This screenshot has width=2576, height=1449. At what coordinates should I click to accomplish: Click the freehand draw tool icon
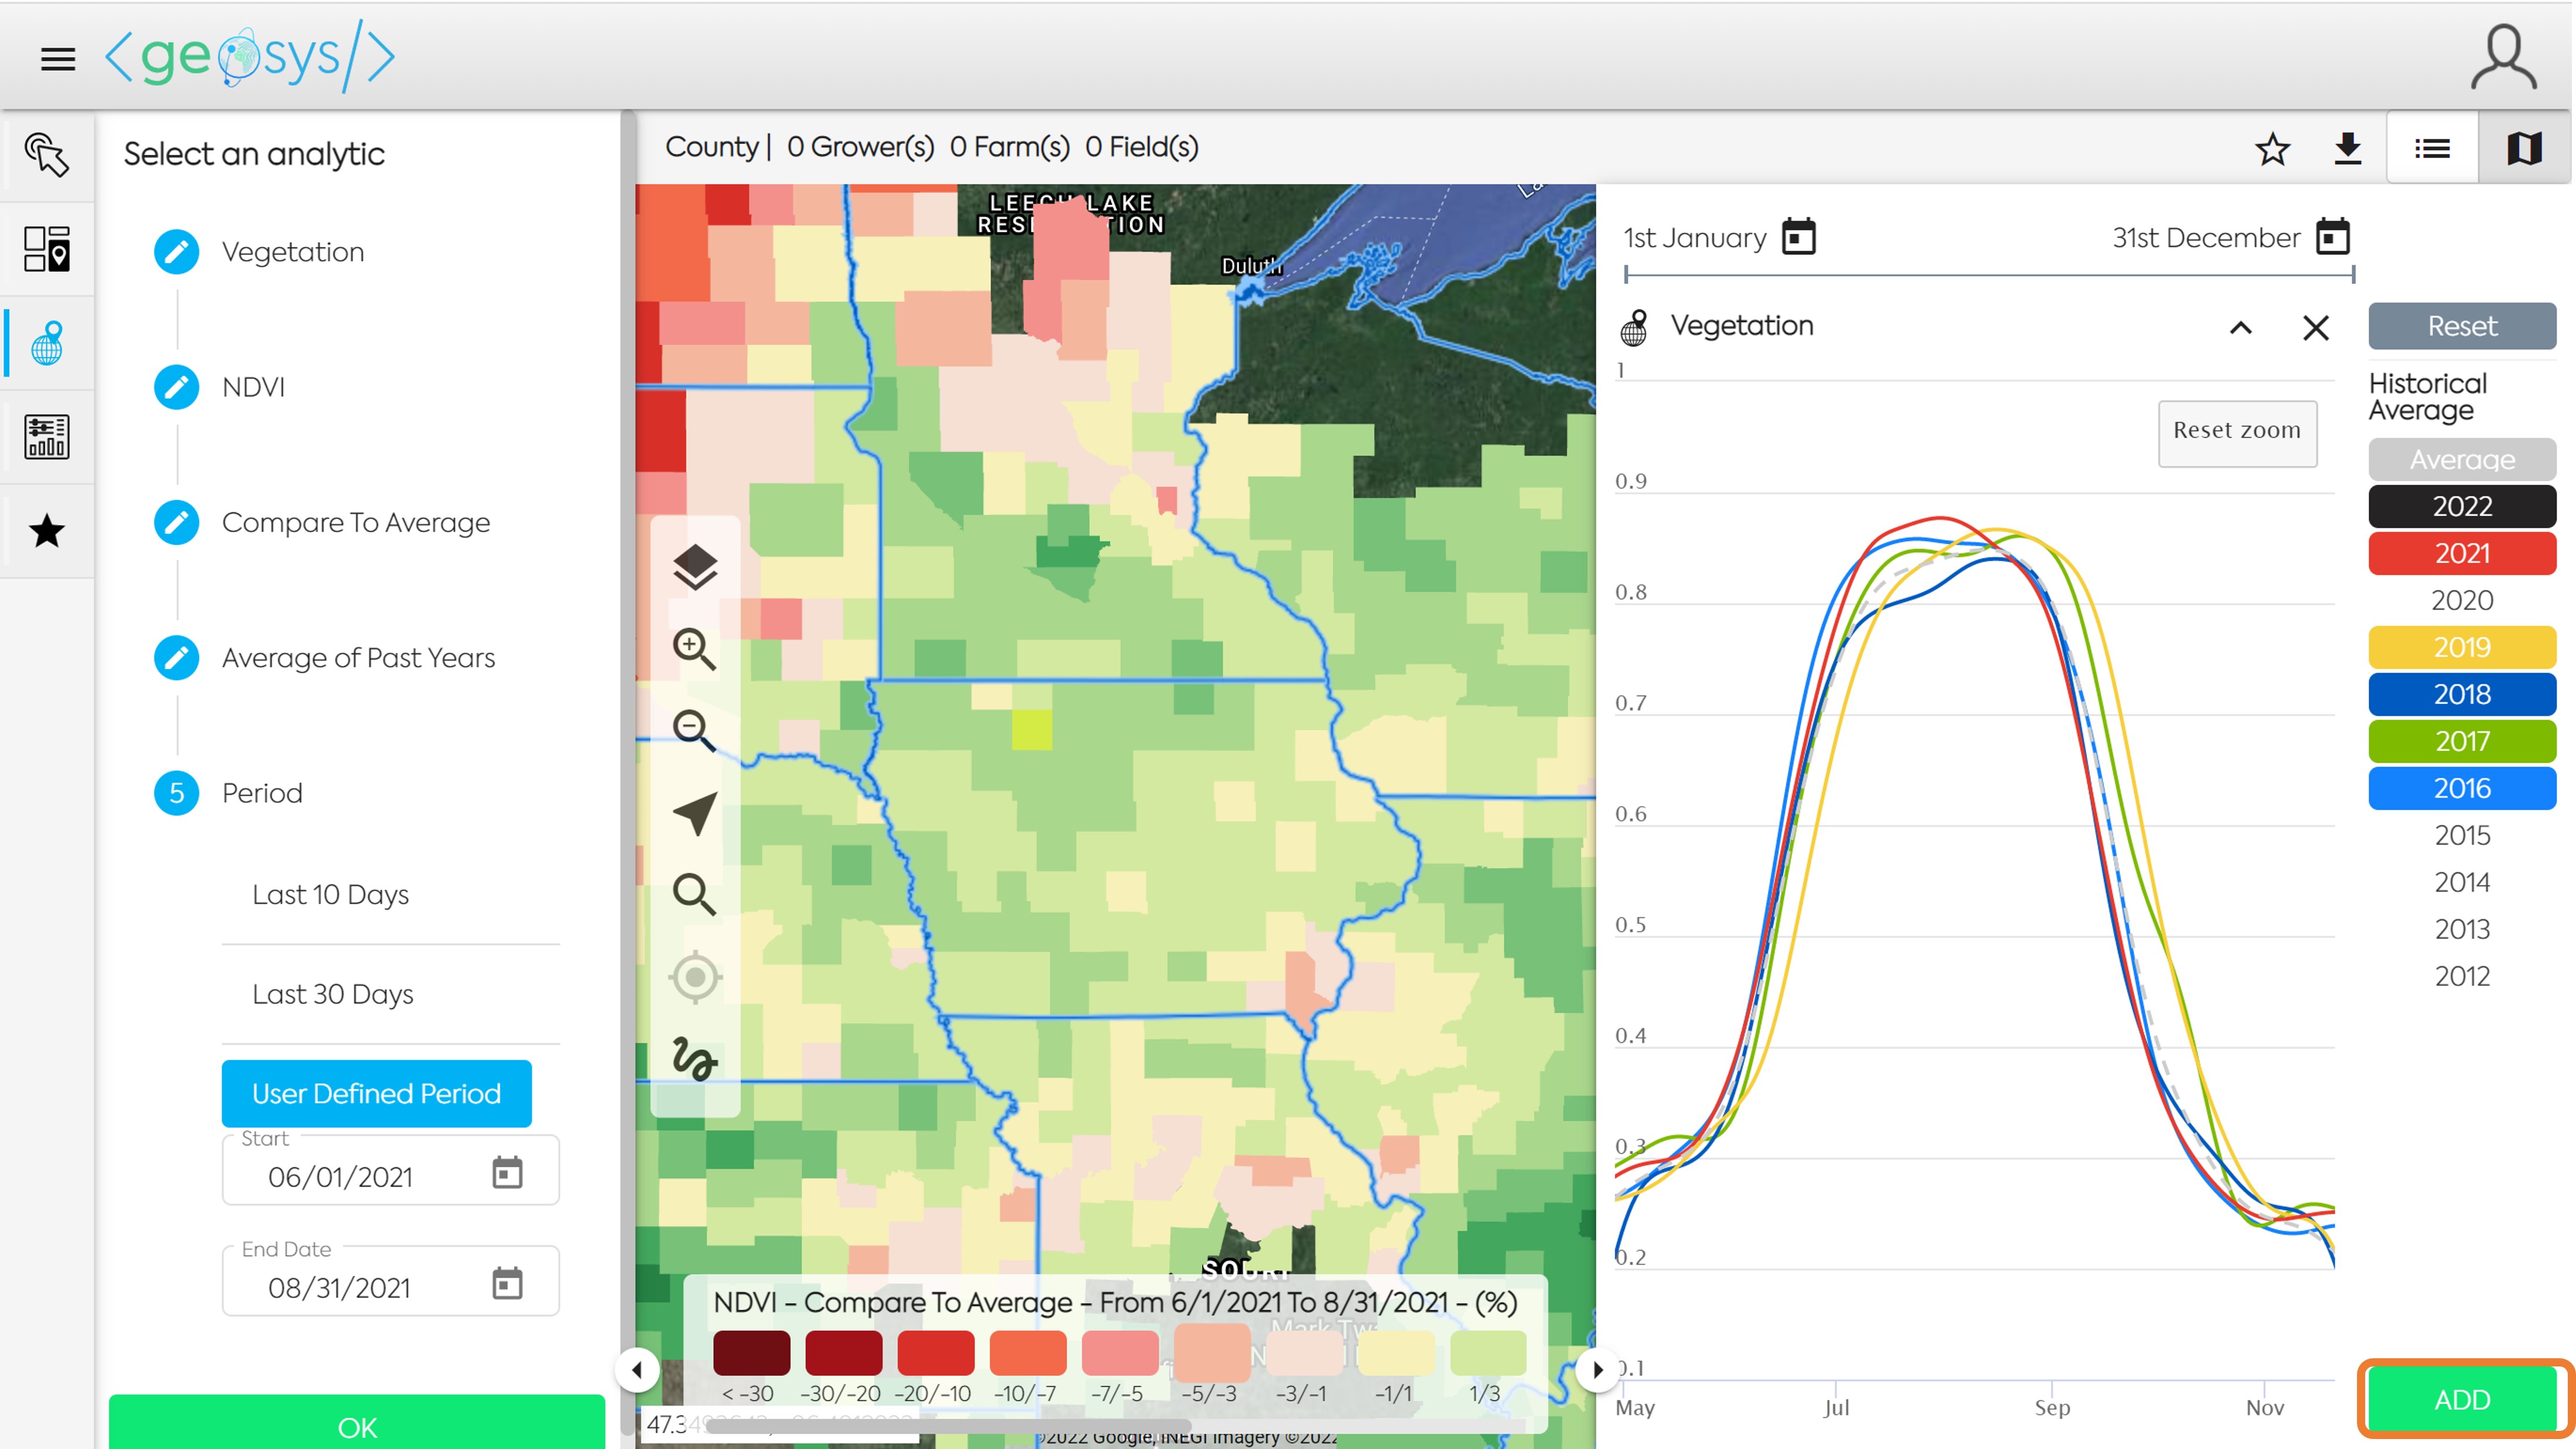695,1058
